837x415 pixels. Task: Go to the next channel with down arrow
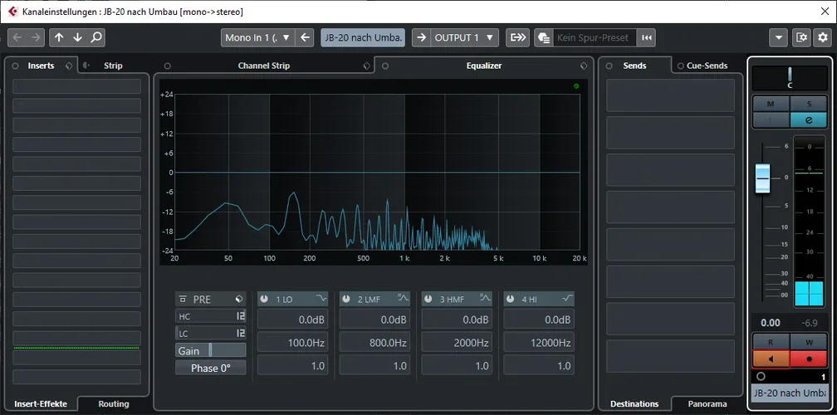[77, 37]
